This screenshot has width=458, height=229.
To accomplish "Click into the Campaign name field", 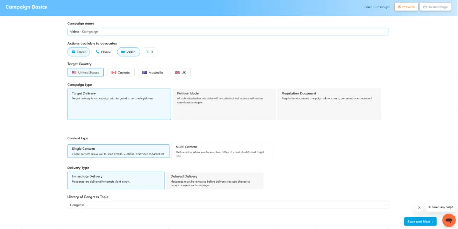I will (x=228, y=32).
